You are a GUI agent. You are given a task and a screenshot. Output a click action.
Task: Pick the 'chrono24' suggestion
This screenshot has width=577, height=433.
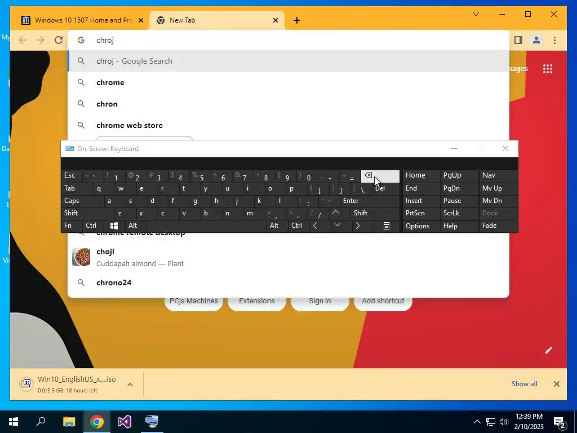(x=288, y=282)
